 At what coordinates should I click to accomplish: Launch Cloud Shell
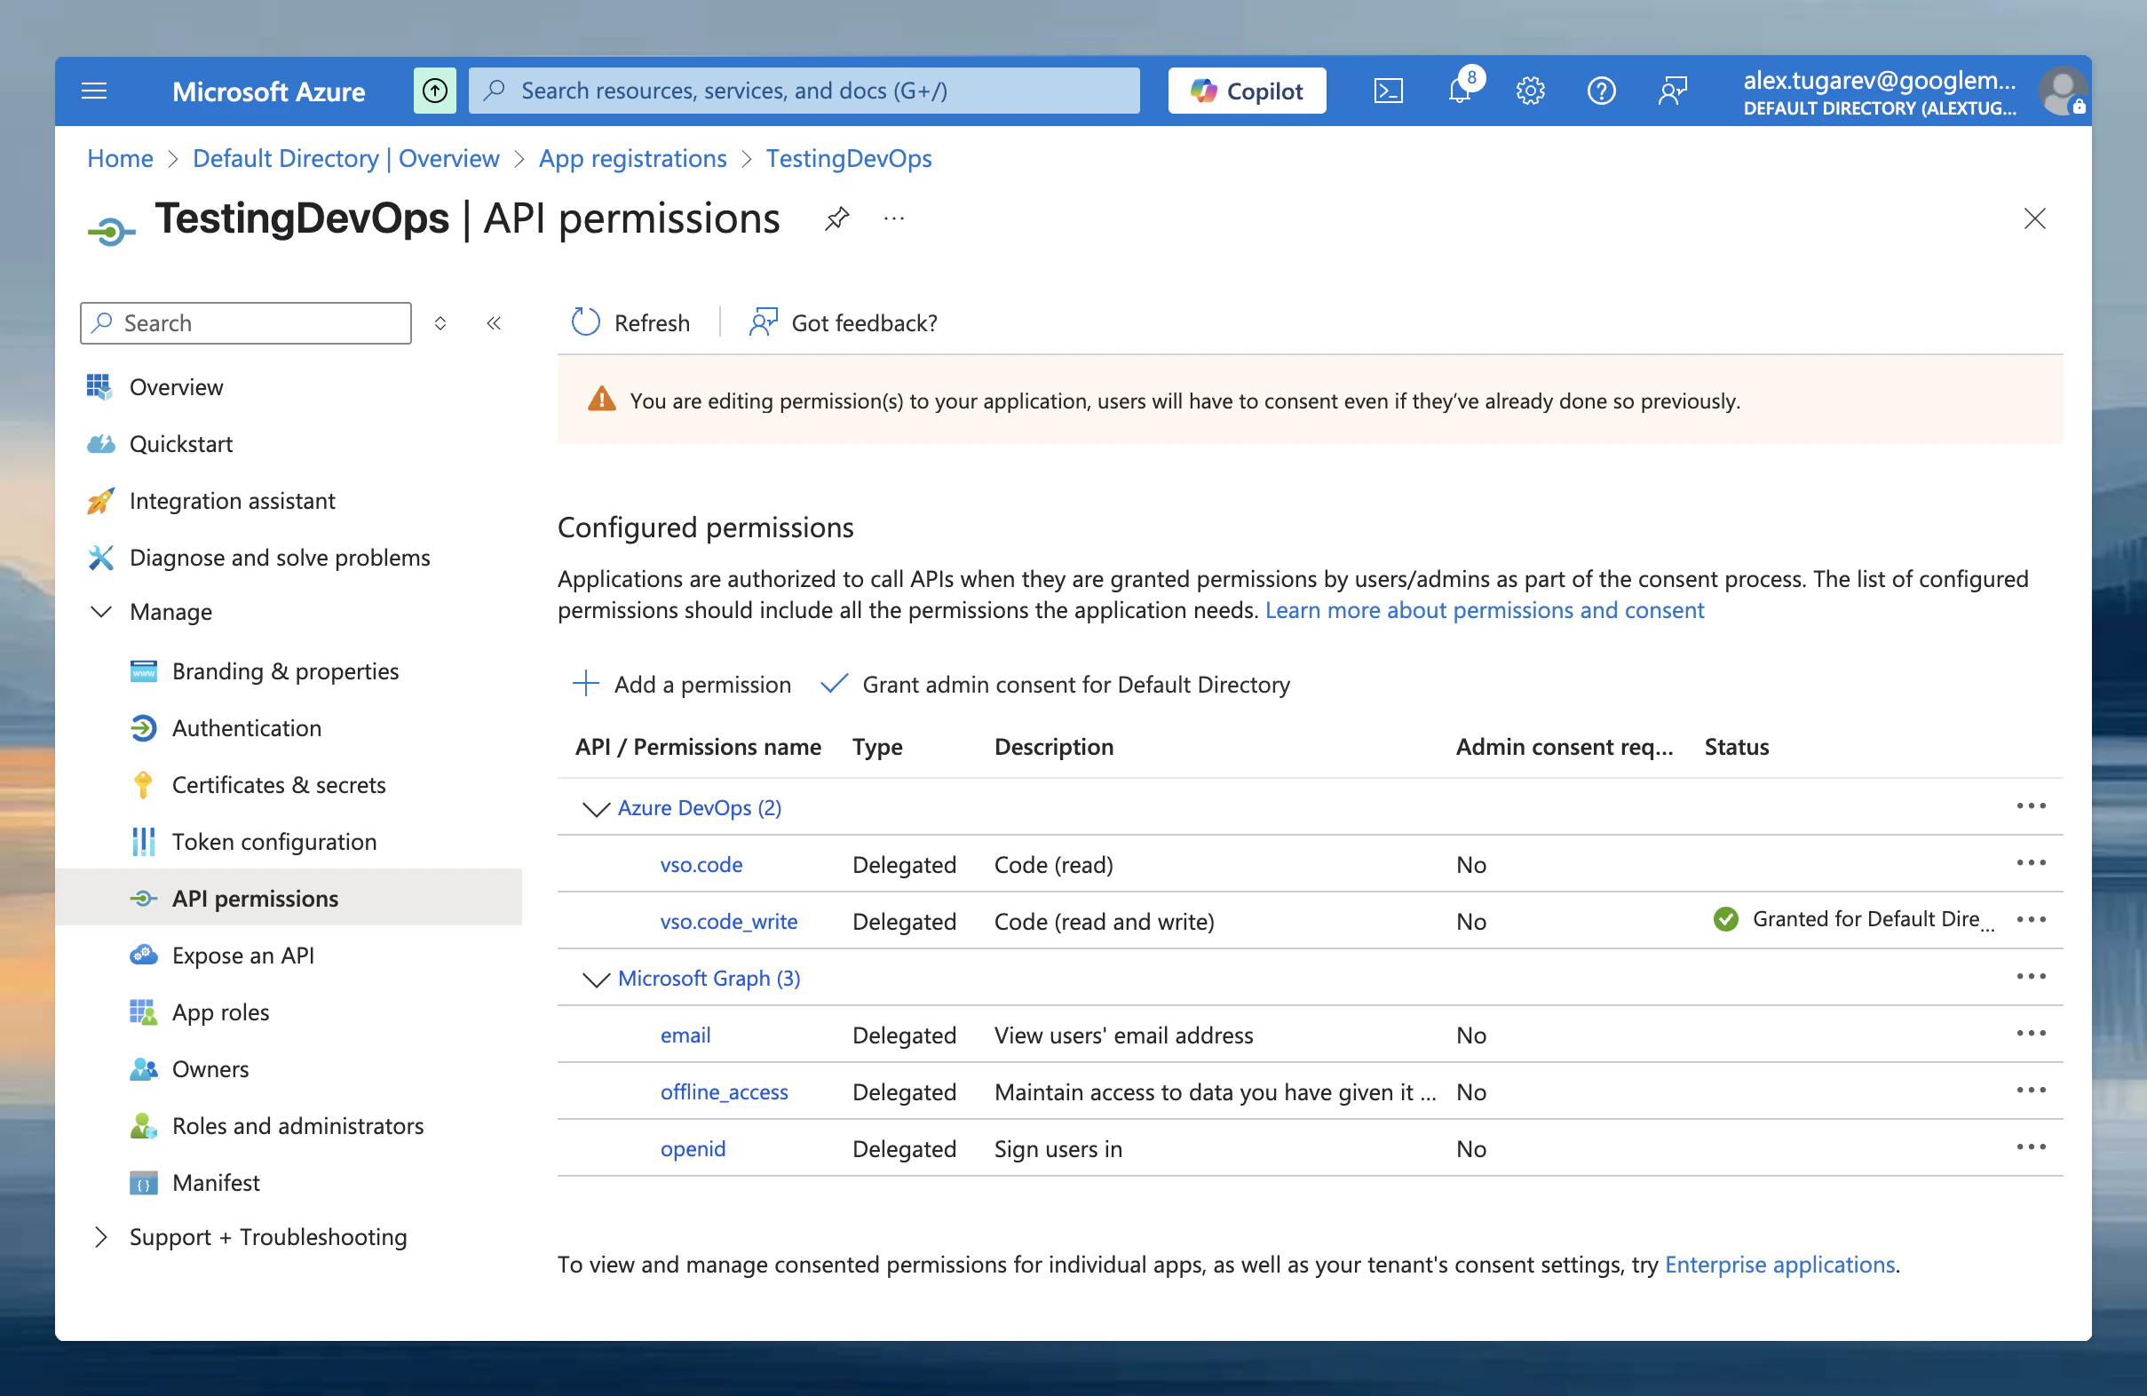[x=1389, y=91]
